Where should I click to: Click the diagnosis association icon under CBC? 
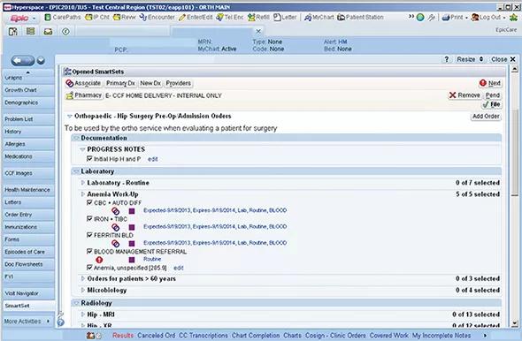116,211
